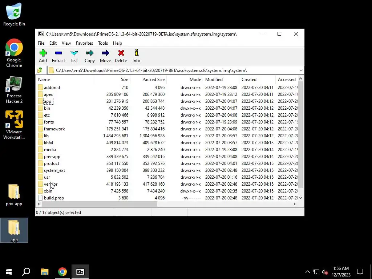Viewport: 372px width, 279px height.
Task: Select the system_ext folder row
Action: 167,170
